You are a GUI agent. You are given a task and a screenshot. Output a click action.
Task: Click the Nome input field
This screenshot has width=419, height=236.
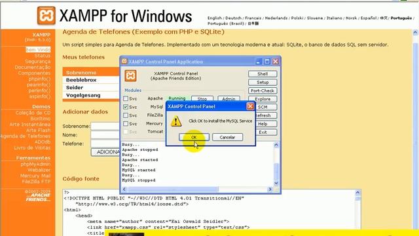tap(105, 135)
